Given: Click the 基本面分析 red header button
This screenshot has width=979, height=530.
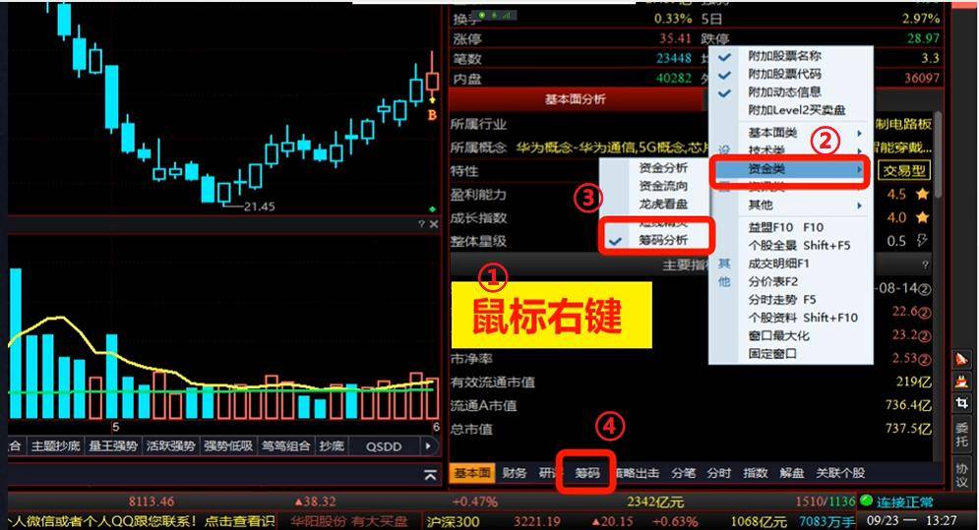Looking at the screenshot, I should coord(576,99).
